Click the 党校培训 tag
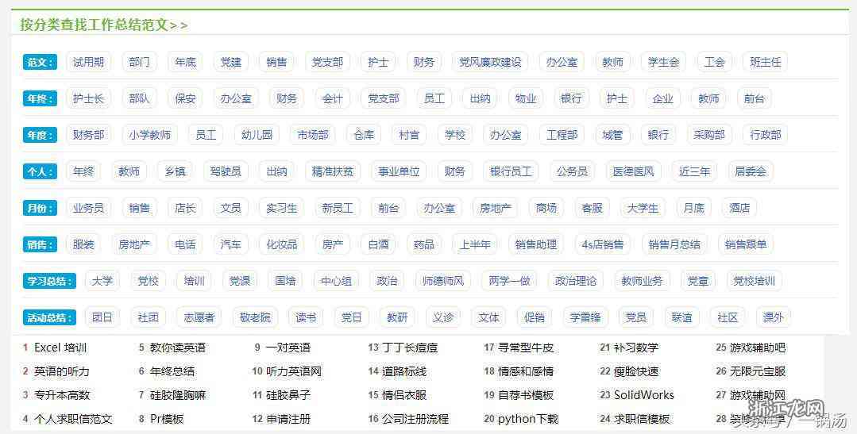857x434 pixels. (755, 281)
